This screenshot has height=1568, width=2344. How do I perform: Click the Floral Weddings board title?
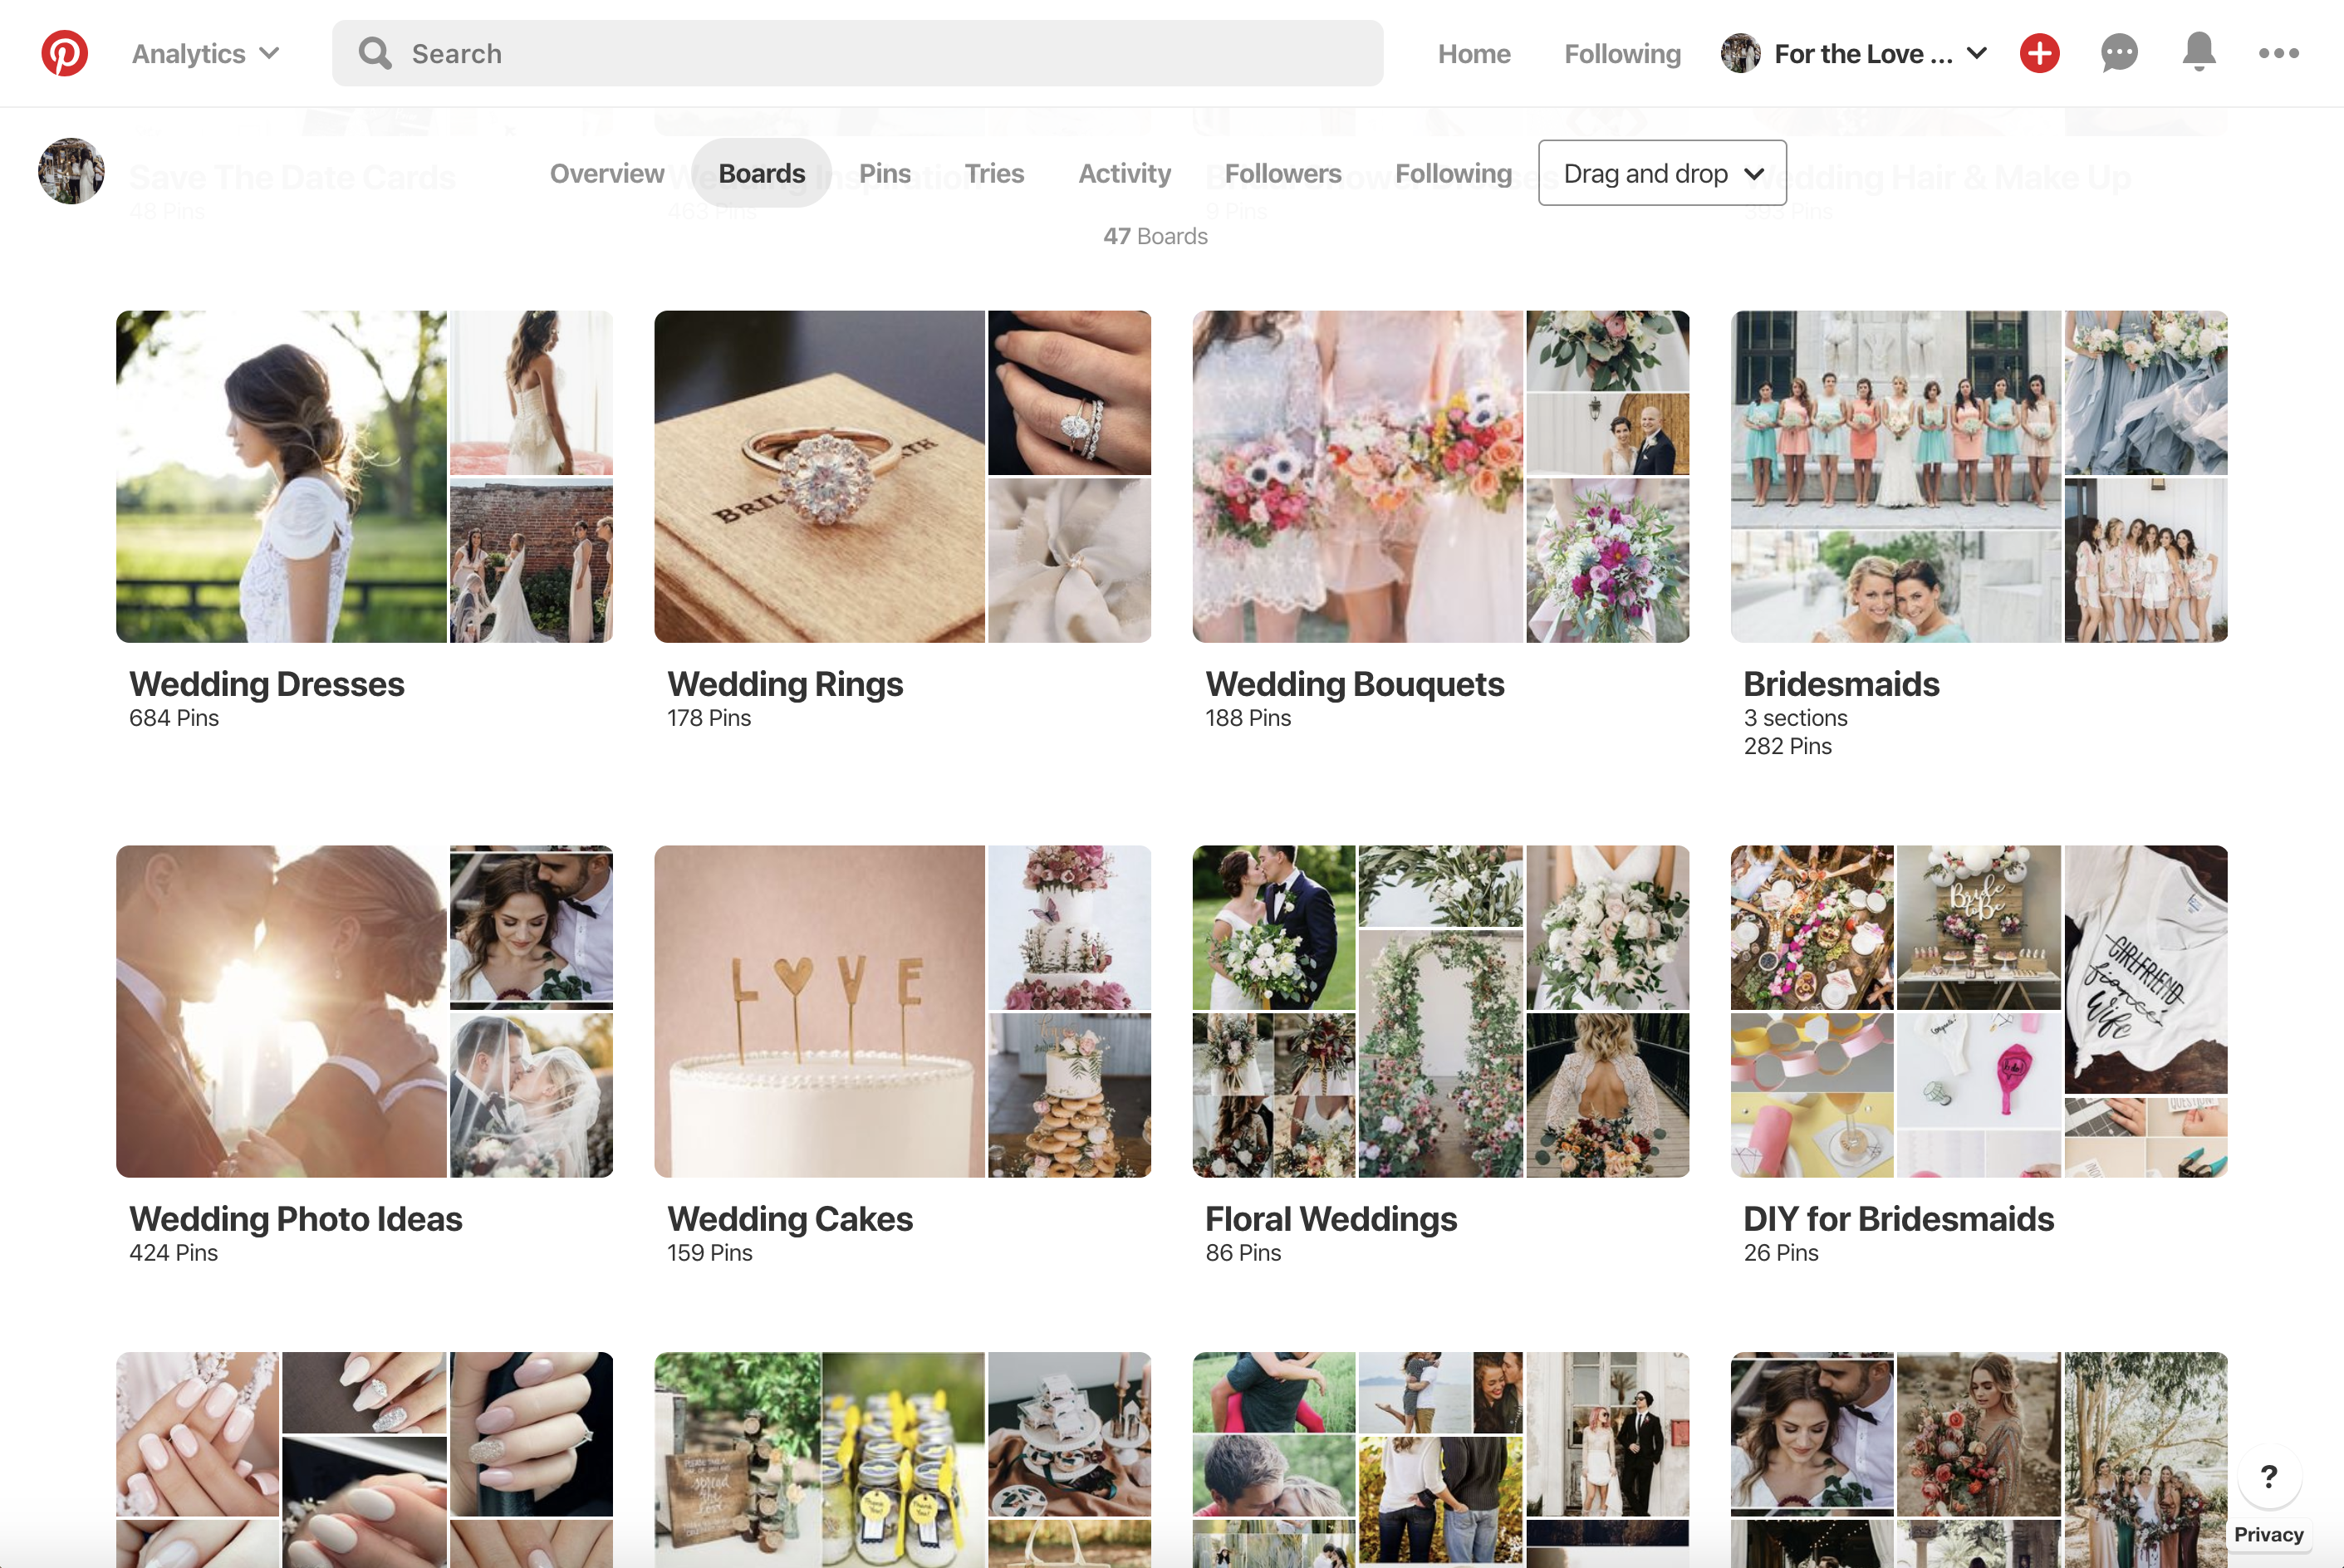click(x=1331, y=1219)
